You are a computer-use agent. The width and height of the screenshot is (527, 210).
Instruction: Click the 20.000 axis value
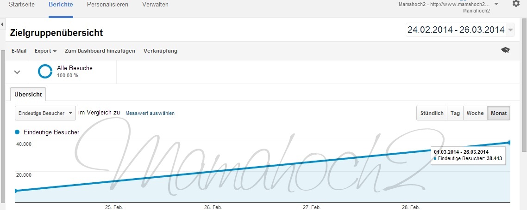click(x=24, y=175)
